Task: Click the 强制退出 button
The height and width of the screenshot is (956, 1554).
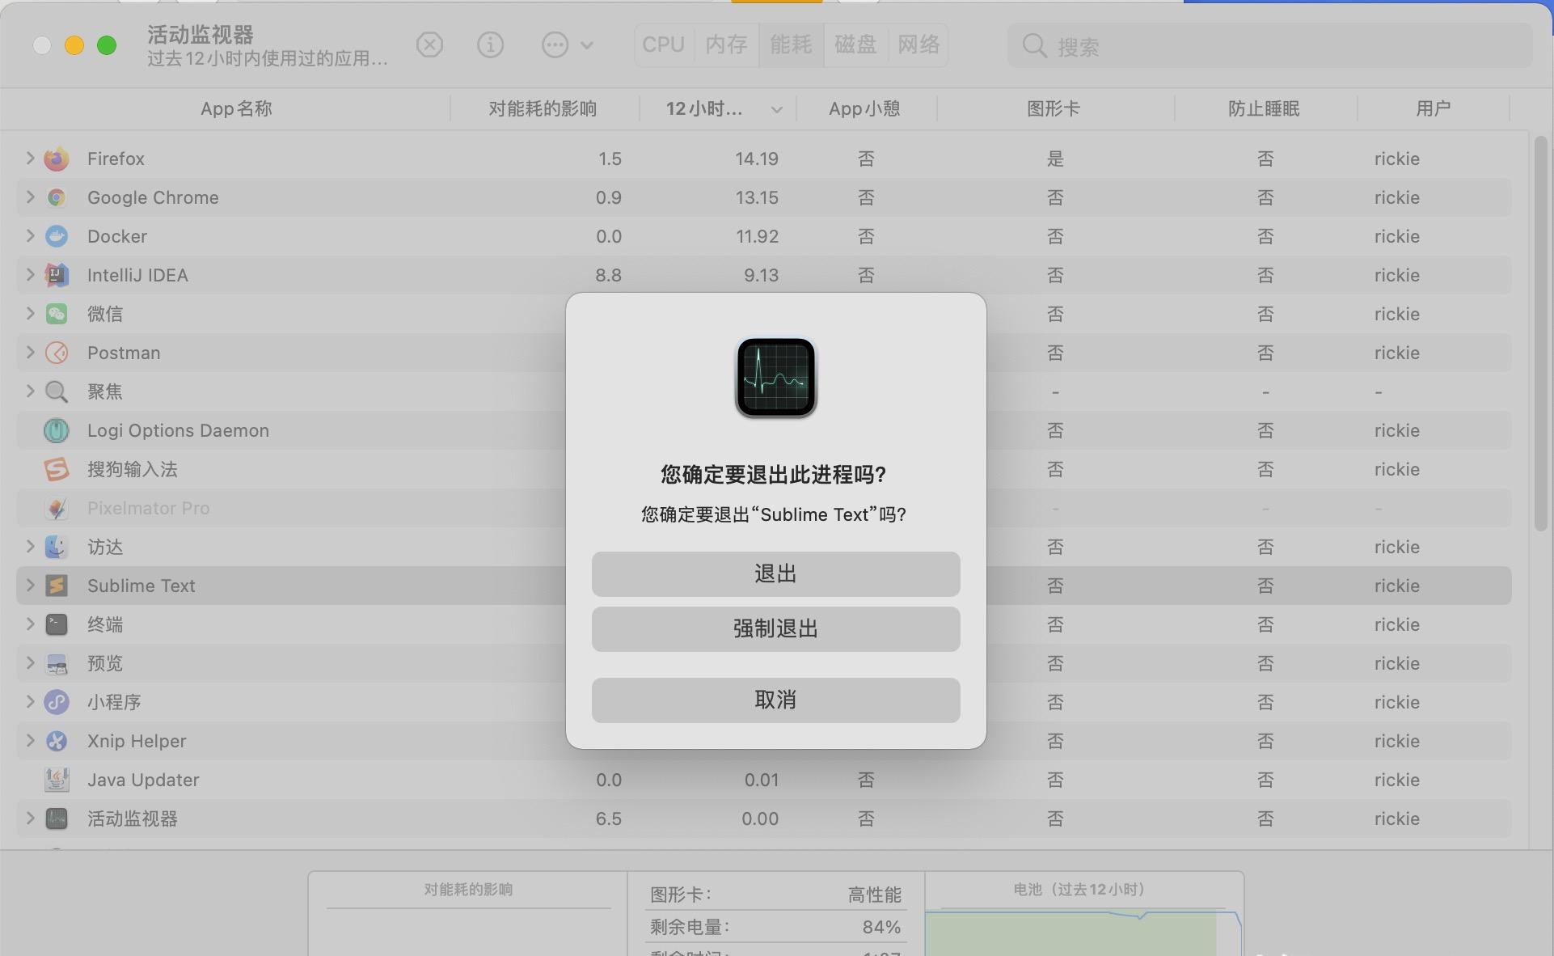Action: click(775, 629)
